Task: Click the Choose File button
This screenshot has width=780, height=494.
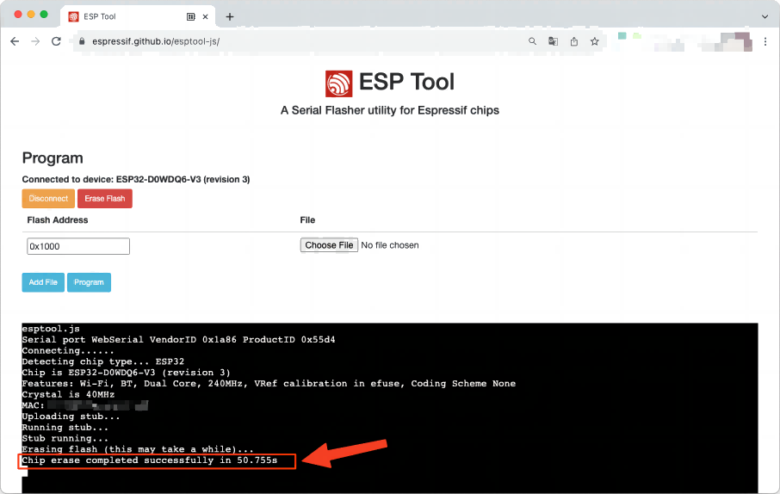Action: pyautogui.click(x=329, y=245)
